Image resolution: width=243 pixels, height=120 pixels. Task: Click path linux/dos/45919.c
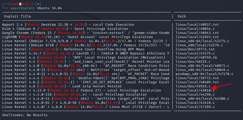pos(193,86)
